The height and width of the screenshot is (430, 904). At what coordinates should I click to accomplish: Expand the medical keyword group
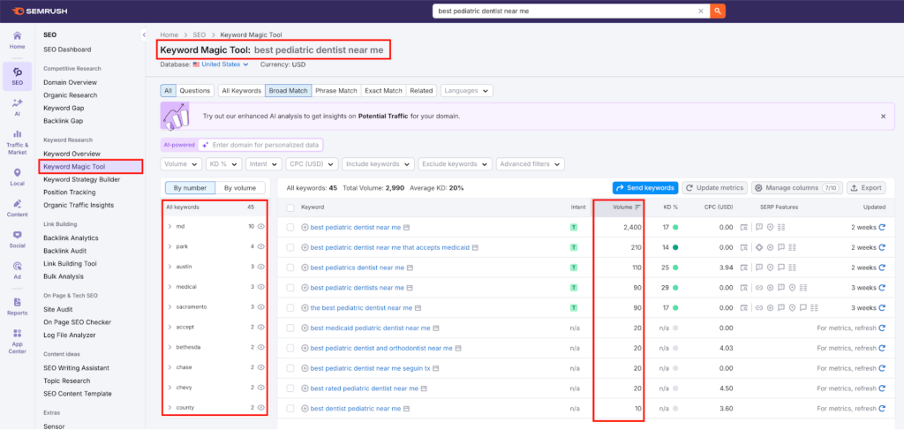coord(169,286)
